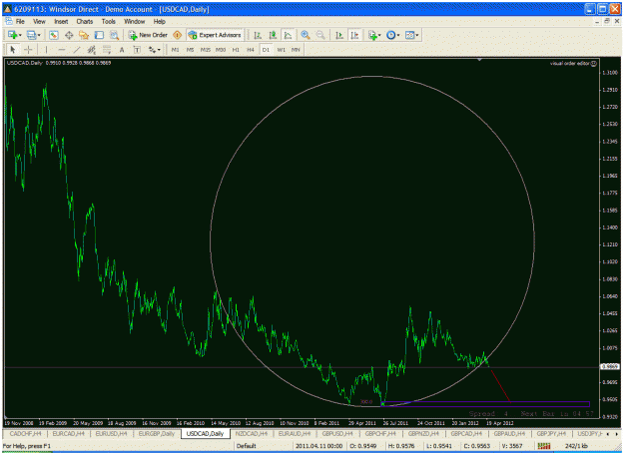
Task: Open the View menu
Action: pyautogui.click(x=39, y=22)
